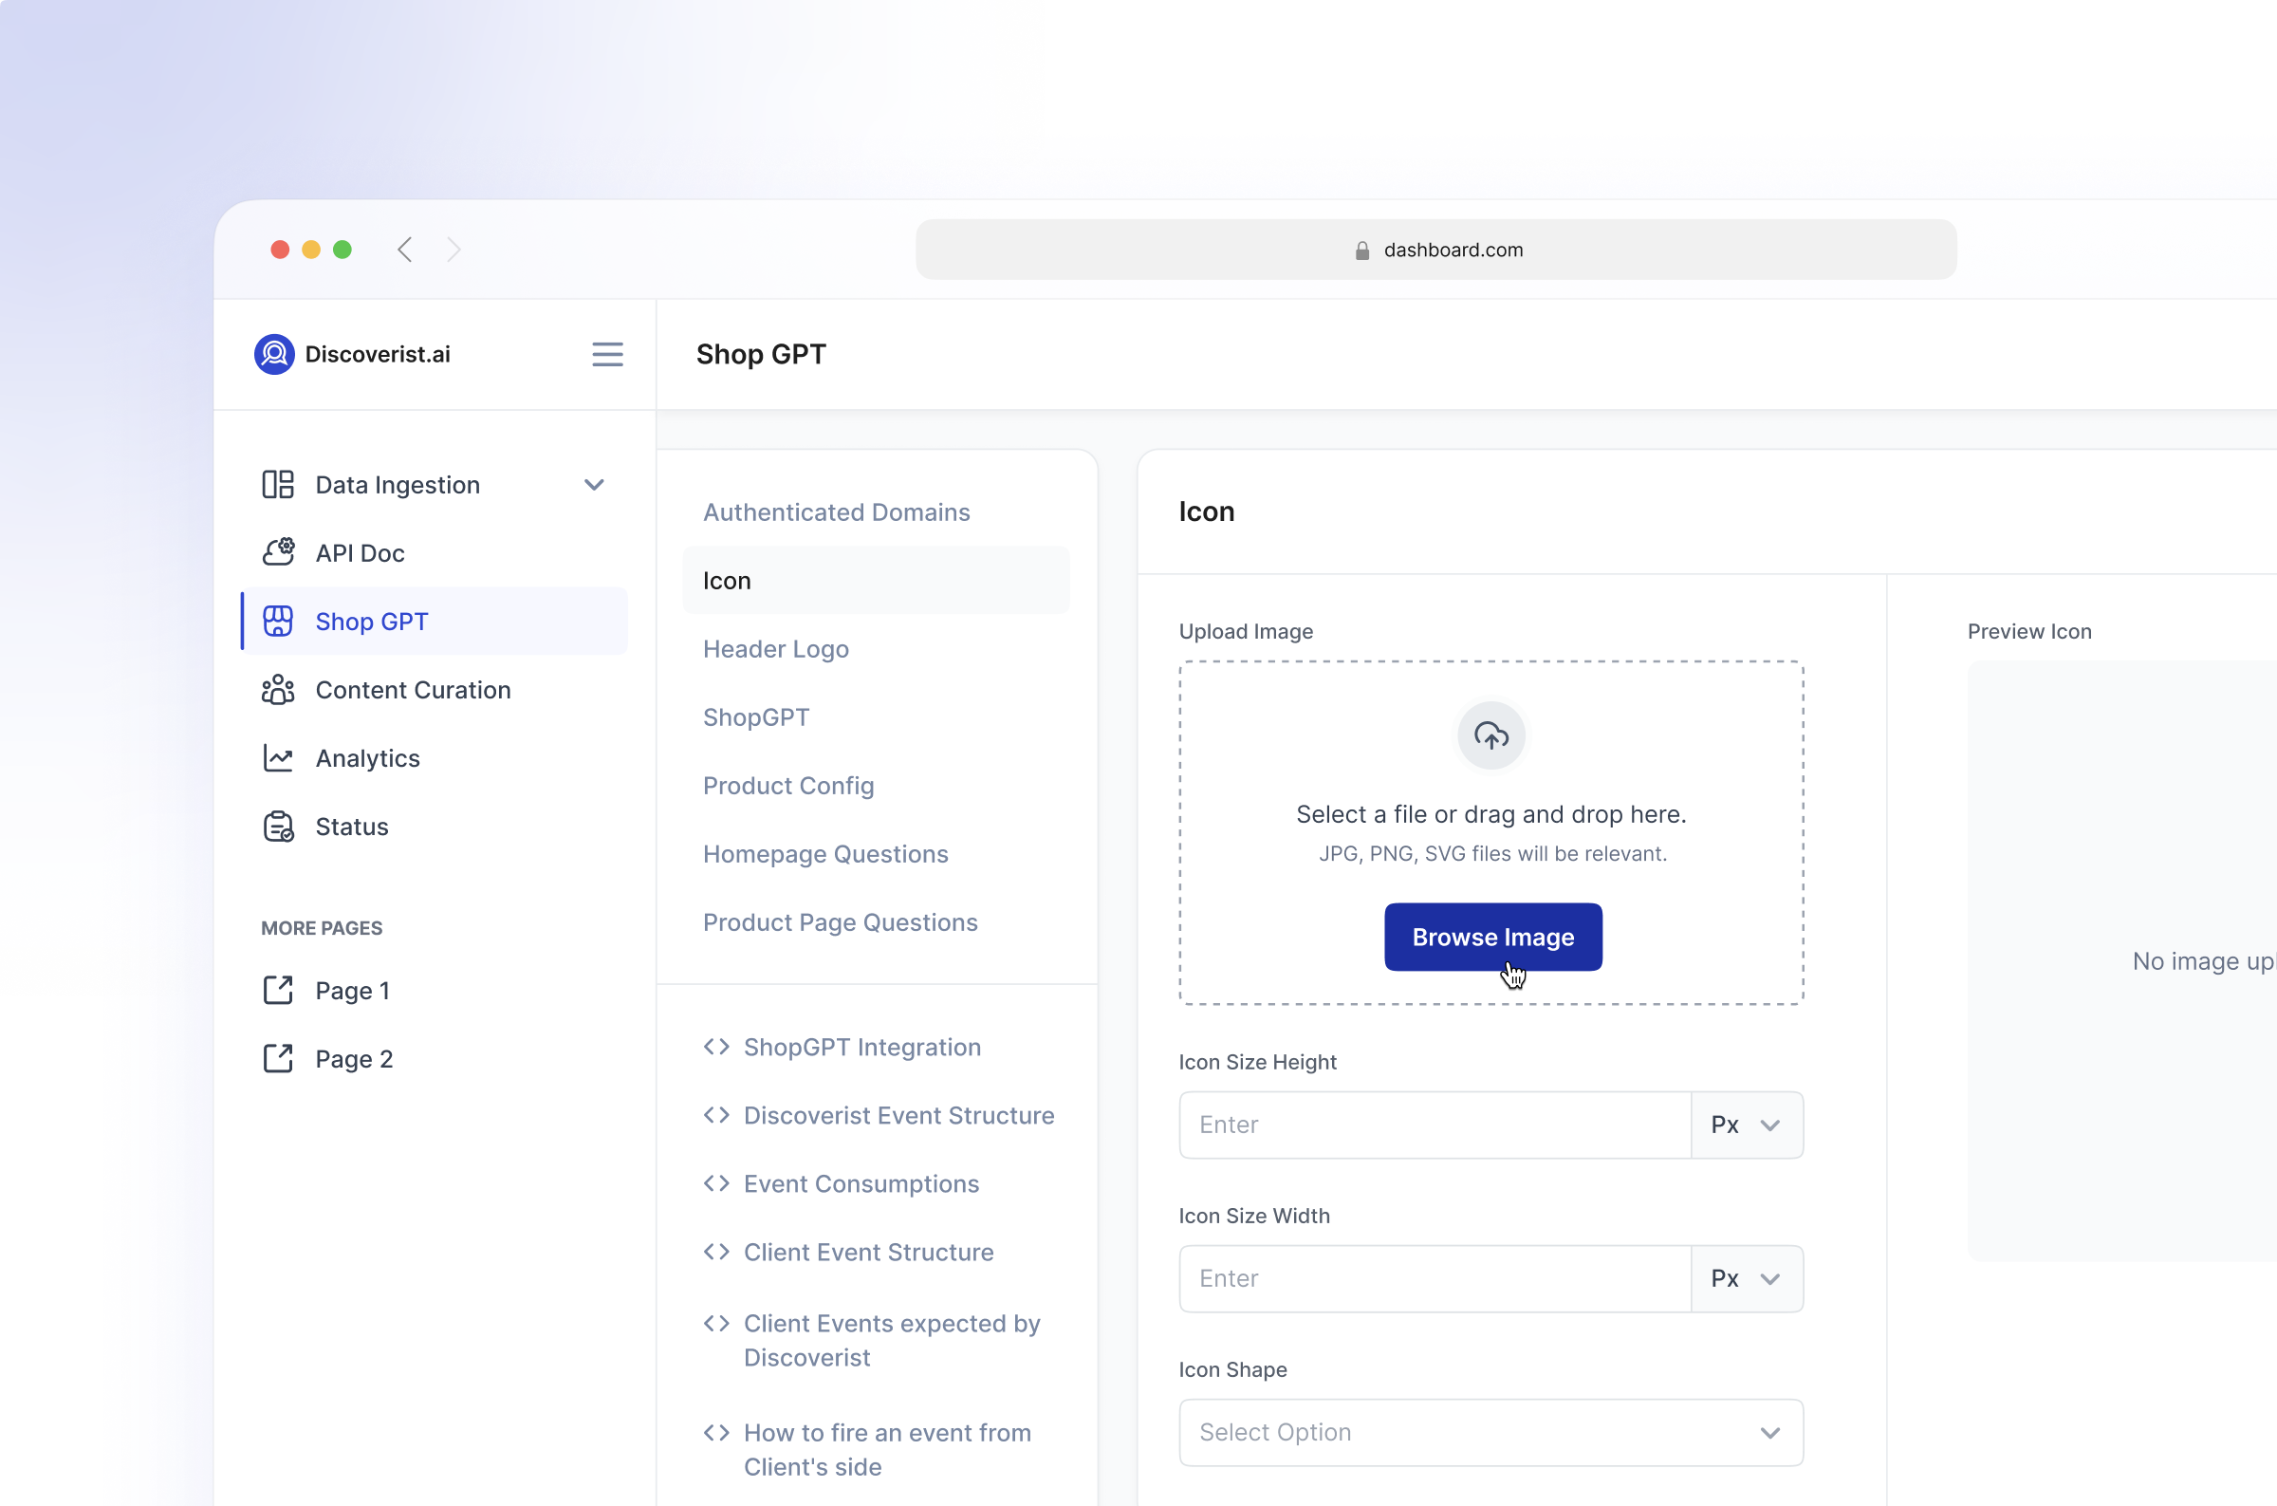Click the upload cloud icon in drop zone
Image resolution: width=2277 pixels, height=1506 pixels.
click(1490, 735)
